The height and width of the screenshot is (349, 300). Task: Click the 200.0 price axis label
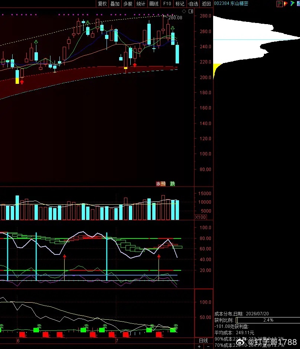pyautogui.click(x=205, y=78)
